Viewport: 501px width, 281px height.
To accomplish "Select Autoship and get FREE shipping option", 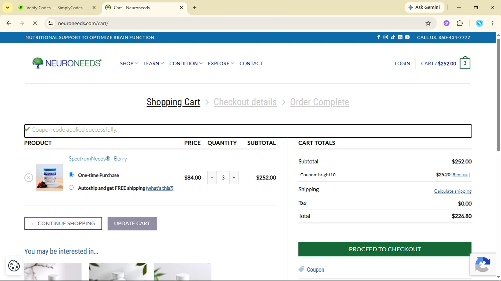I will tap(71, 188).
